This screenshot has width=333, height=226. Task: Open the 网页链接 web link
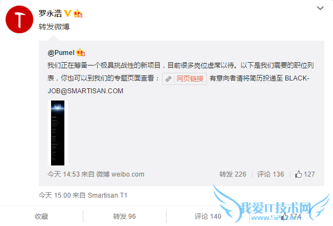[190, 79]
